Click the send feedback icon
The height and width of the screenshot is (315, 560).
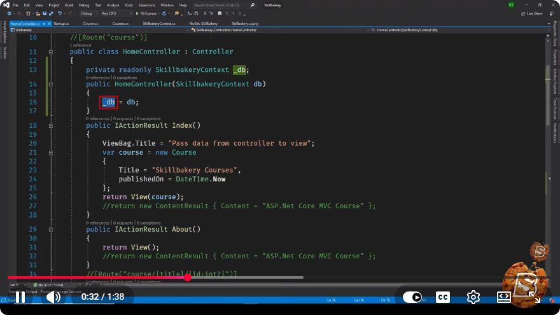coord(552,13)
